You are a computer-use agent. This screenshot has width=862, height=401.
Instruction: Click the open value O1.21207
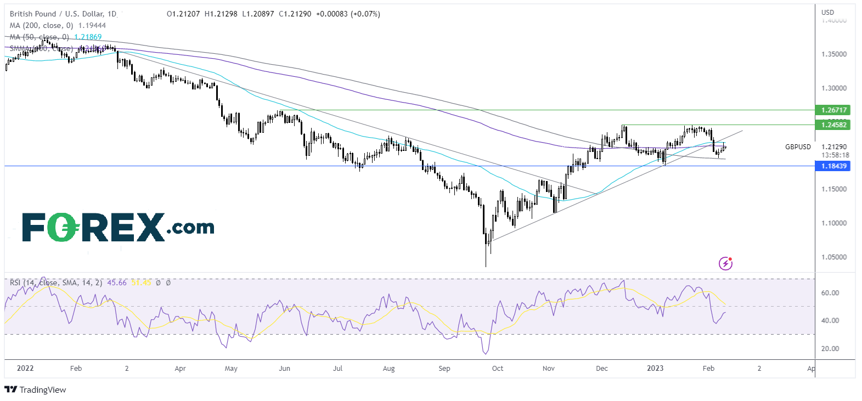pyautogui.click(x=183, y=14)
